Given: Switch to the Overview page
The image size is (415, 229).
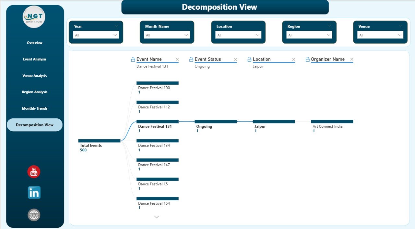Looking at the screenshot, I should pyautogui.click(x=34, y=42).
